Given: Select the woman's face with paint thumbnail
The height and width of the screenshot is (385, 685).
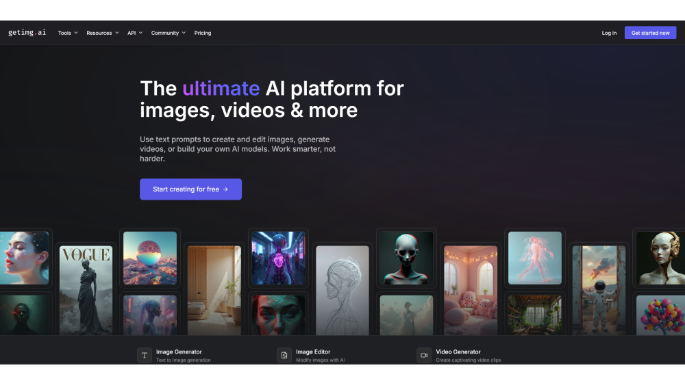Looking at the screenshot, I should [x=278, y=315].
